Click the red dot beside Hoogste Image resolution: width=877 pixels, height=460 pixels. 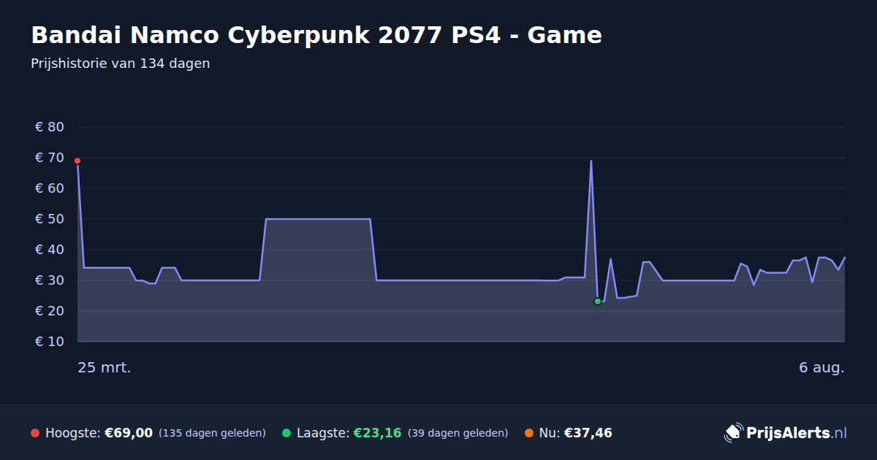pos(35,433)
